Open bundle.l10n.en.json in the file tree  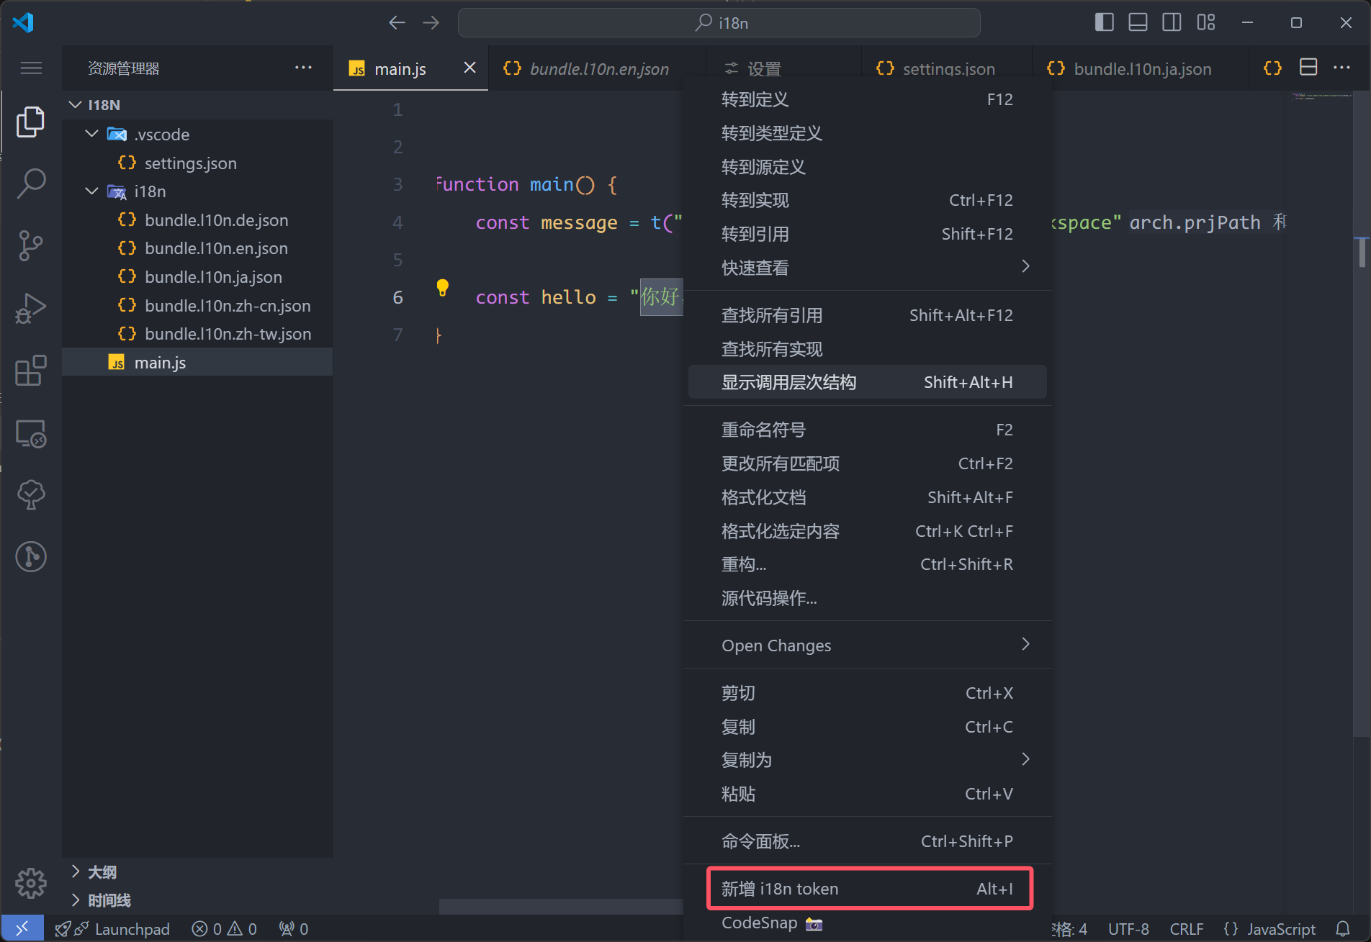(216, 248)
